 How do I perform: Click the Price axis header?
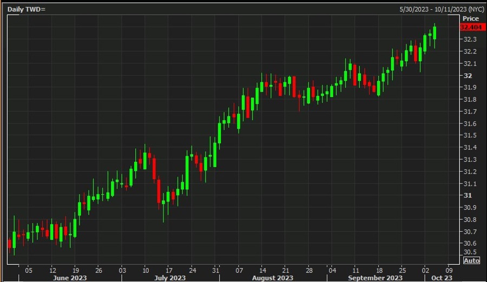point(471,18)
